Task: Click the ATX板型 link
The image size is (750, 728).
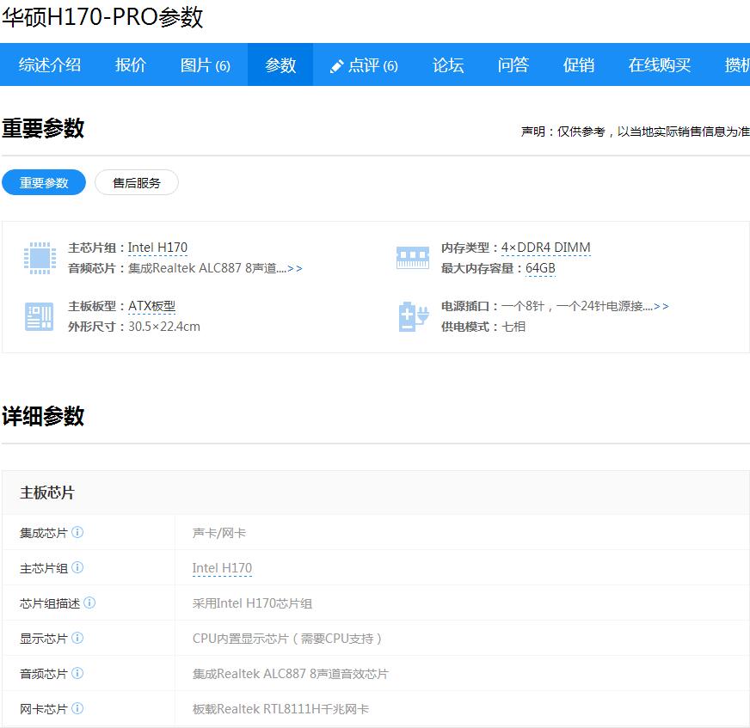Action: (x=151, y=306)
